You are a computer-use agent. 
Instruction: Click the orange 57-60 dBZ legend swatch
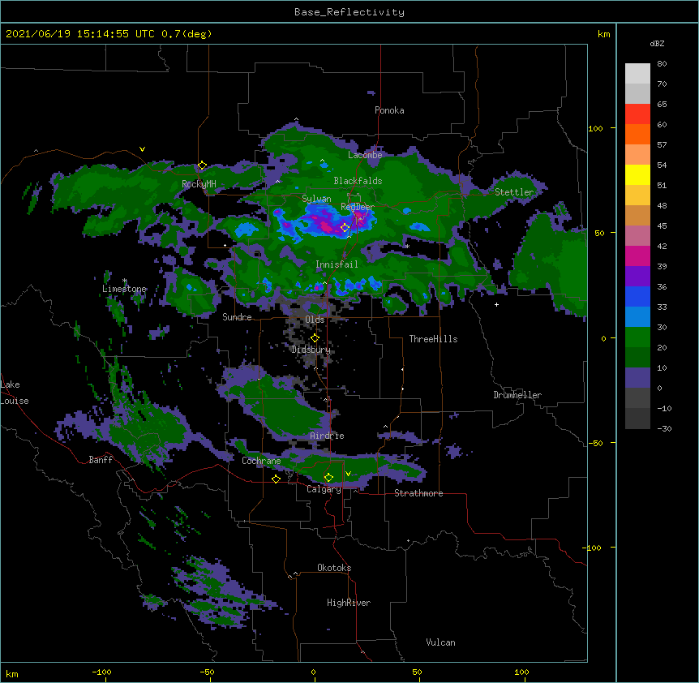pyautogui.click(x=637, y=135)
